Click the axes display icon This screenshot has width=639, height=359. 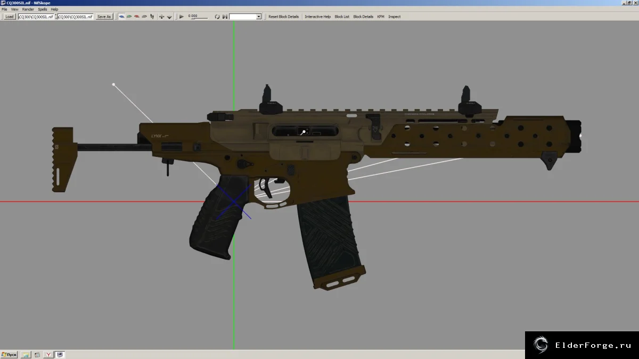(162, 16)
